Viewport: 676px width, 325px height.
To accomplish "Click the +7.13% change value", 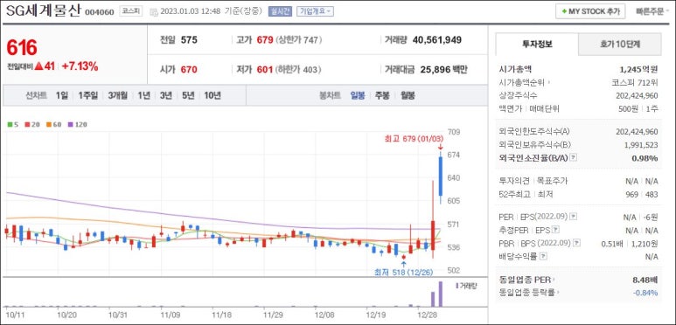I will tap(80, 66).
